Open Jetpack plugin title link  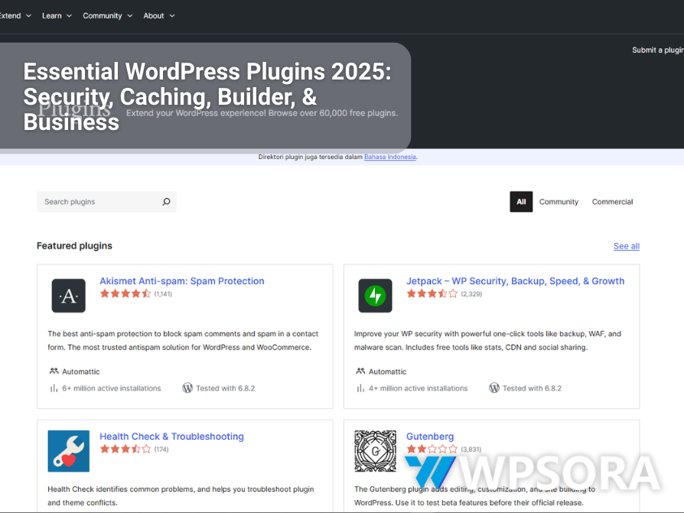point(515,281)
